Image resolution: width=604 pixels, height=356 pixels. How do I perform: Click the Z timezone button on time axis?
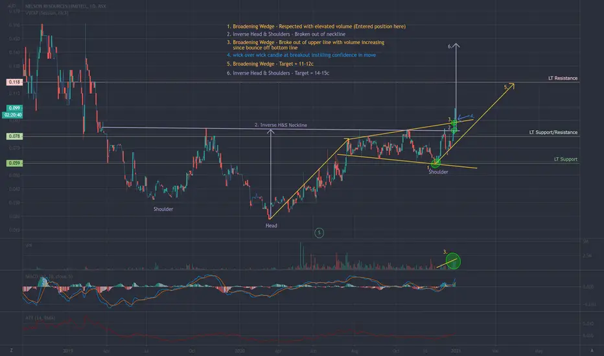11,350
